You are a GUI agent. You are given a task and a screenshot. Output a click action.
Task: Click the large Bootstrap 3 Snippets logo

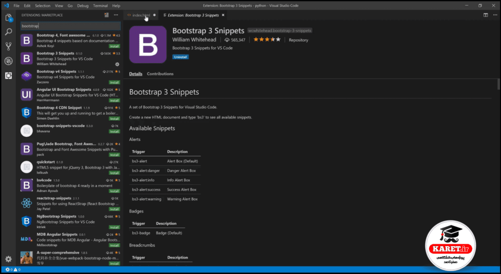click(x=148, y=44)
